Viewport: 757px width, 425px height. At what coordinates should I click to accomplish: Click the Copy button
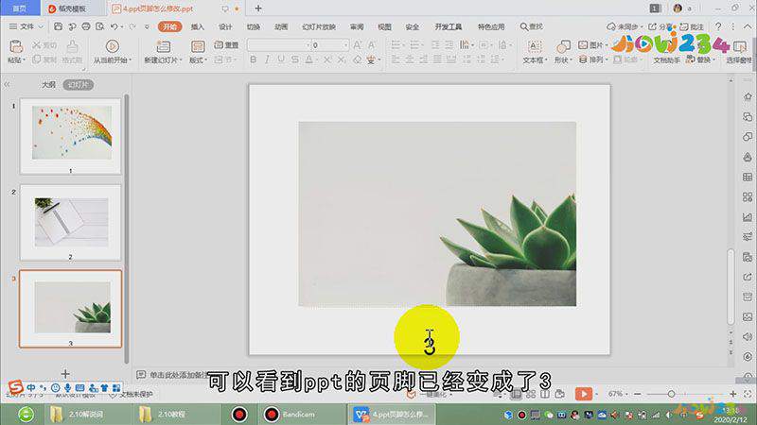[x=44, y=59]
